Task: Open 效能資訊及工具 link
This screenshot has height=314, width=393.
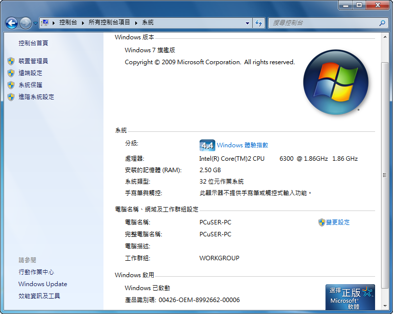Action: (39, 296)
